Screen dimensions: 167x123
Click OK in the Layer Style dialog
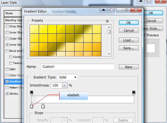pos(153,13)
